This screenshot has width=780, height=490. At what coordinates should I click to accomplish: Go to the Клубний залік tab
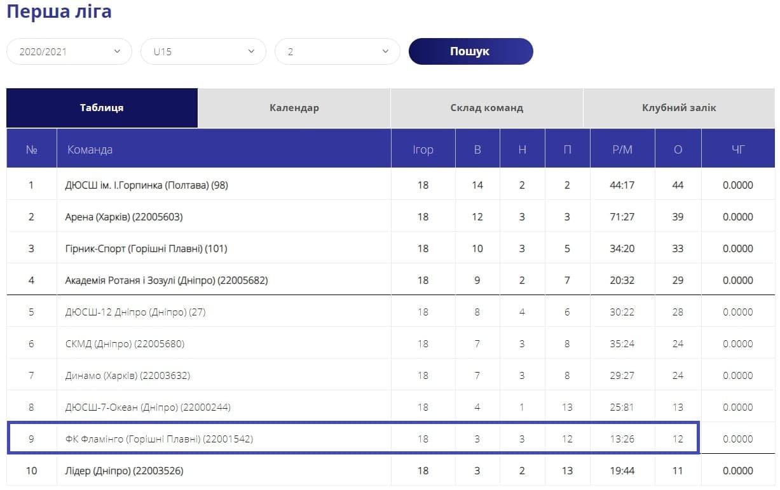(678, 108)
